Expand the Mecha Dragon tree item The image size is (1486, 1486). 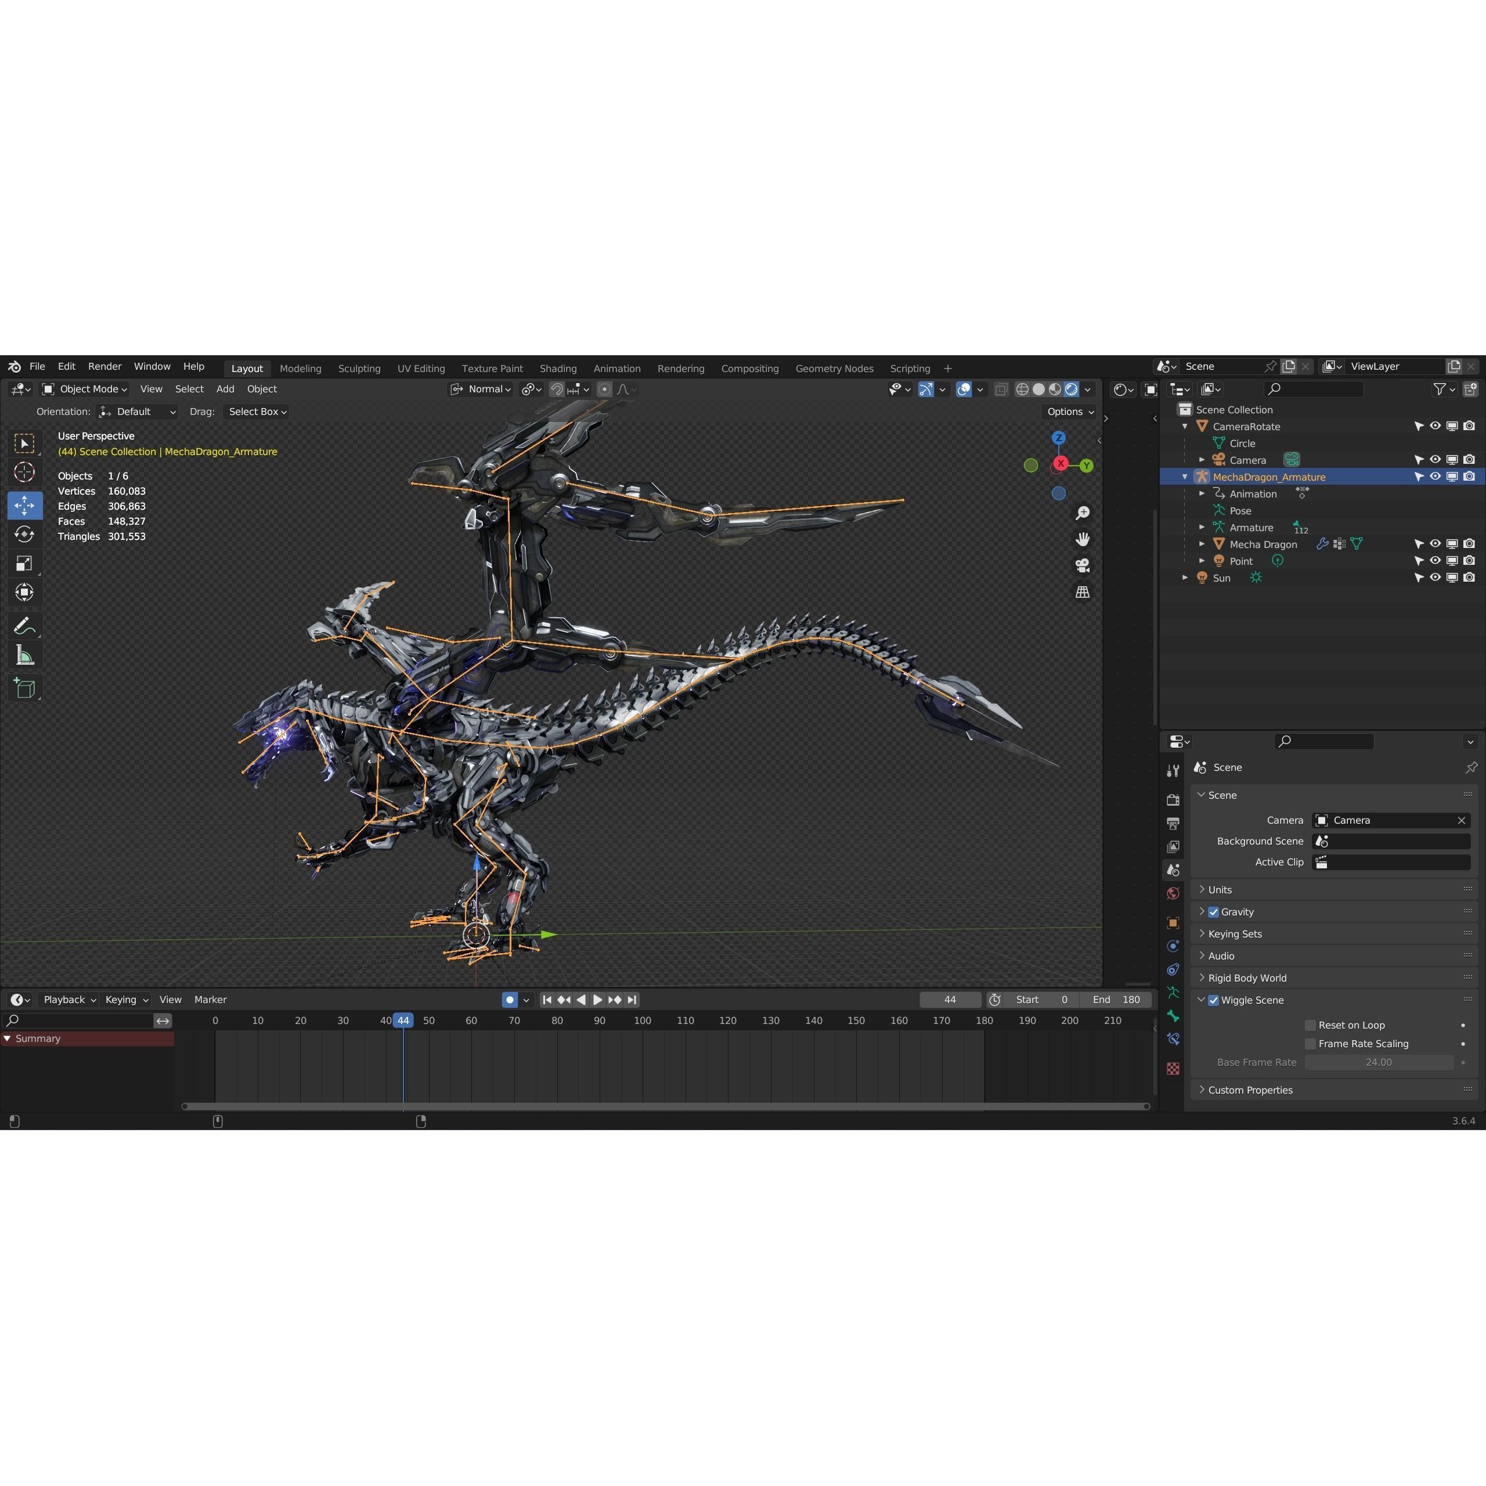click(x=1202, y=544)
